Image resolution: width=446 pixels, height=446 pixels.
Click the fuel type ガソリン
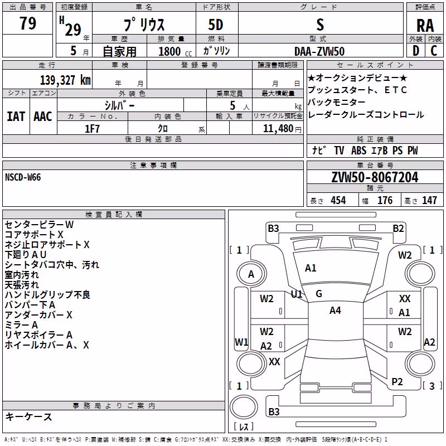pos(216,51)
